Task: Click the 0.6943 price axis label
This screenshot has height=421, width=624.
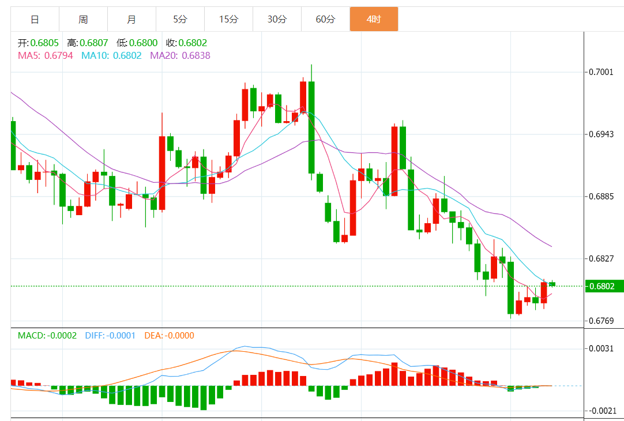Action: pos(601,134)
